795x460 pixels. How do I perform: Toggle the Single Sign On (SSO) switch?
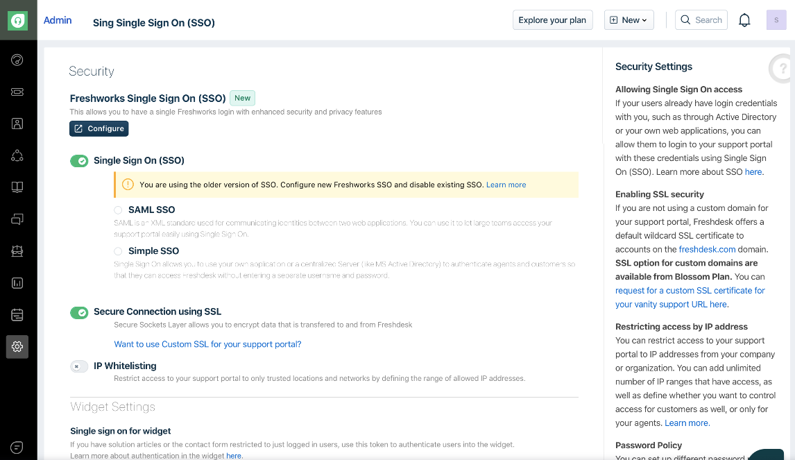point(79,161)
